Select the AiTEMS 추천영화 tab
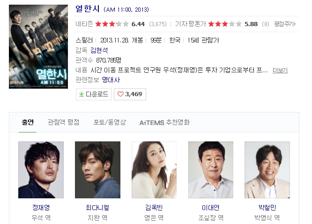 pyautogui.click(x=164, y=123)
